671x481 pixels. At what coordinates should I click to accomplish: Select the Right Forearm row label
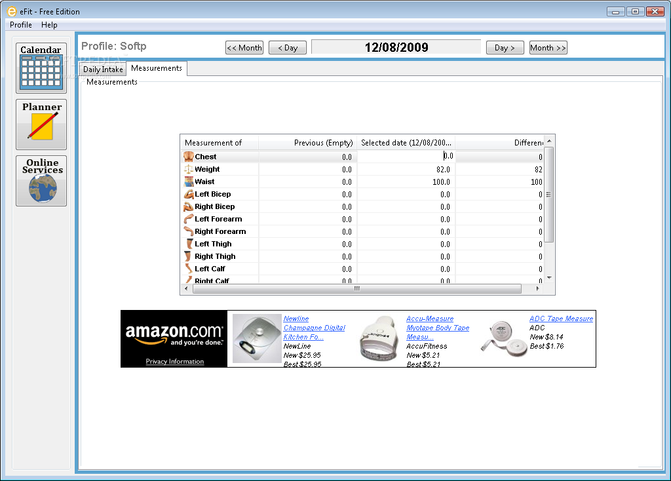220,231
